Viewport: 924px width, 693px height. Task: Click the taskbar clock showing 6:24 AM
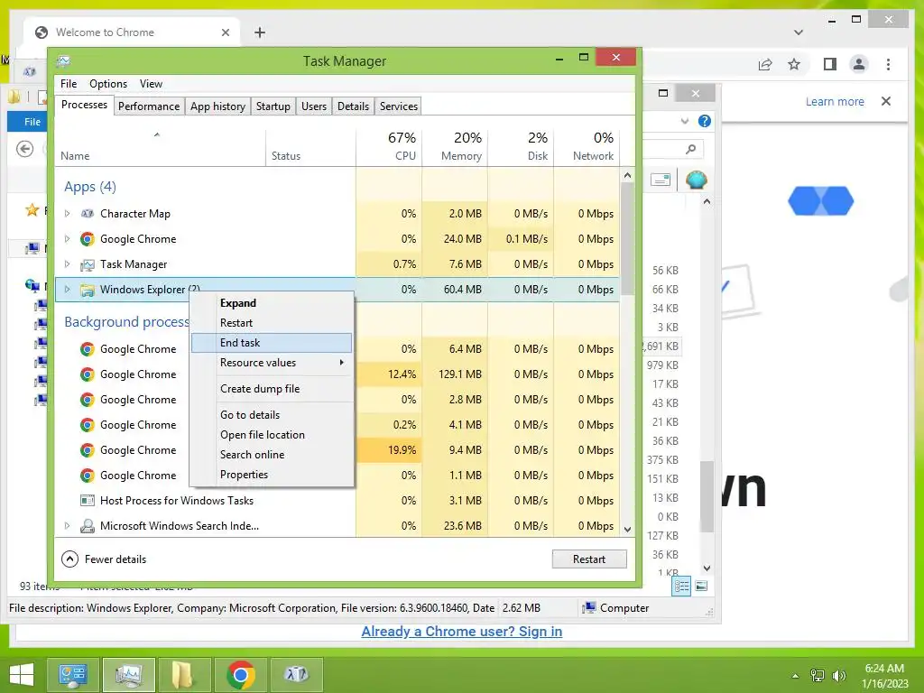[x=884, y=676]
